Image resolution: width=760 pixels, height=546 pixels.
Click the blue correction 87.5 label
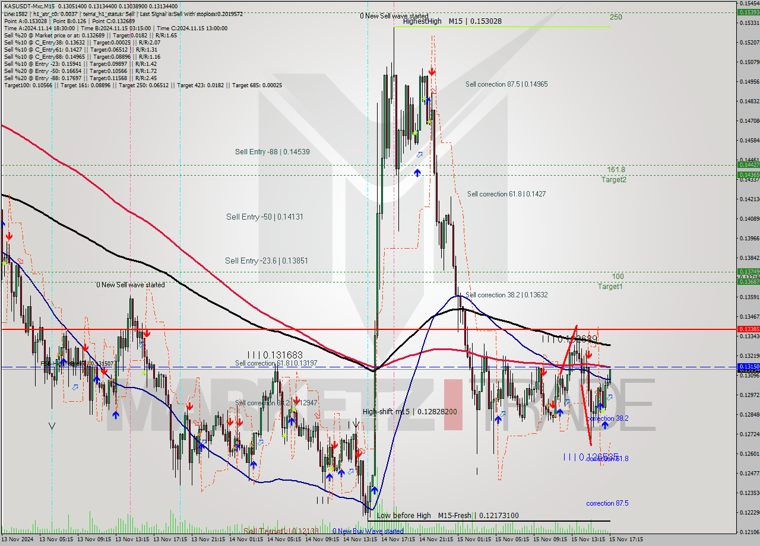607,503
